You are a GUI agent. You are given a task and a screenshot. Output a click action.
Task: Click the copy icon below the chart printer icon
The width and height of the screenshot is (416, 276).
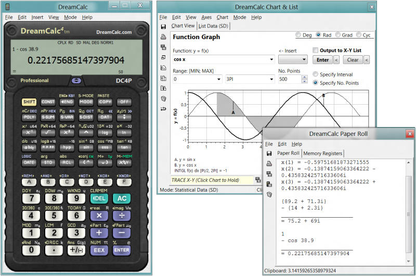click(163, 47)
